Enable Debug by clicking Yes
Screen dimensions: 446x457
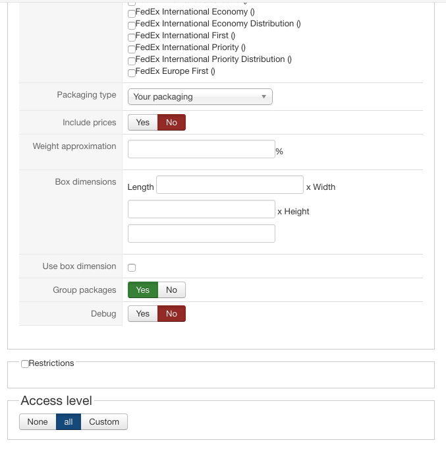[x=143, y=314]
